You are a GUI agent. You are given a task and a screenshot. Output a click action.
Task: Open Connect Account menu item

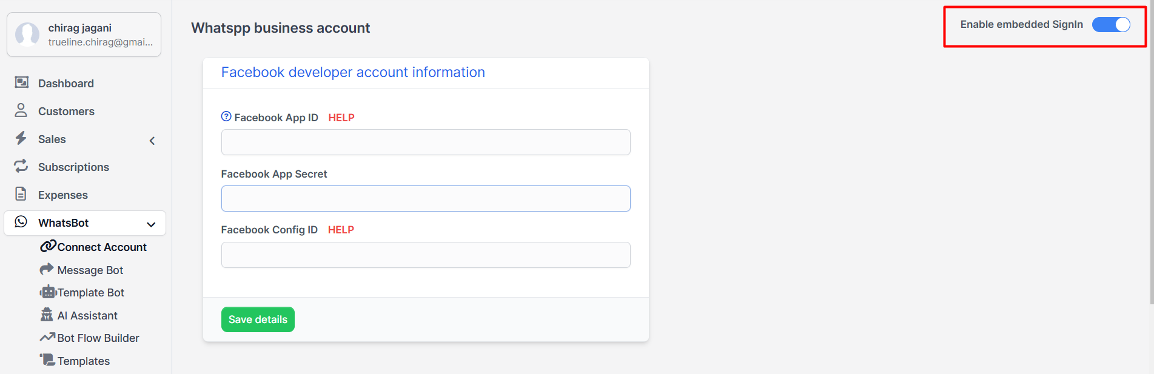101,247
